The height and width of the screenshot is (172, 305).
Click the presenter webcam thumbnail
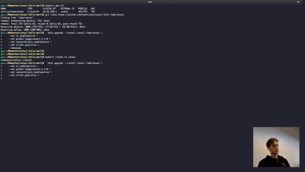276,147
